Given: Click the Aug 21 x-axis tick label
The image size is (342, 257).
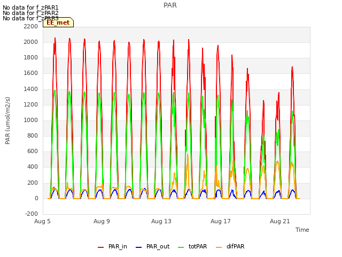Looking at the screenshot, I should (280, 221).
